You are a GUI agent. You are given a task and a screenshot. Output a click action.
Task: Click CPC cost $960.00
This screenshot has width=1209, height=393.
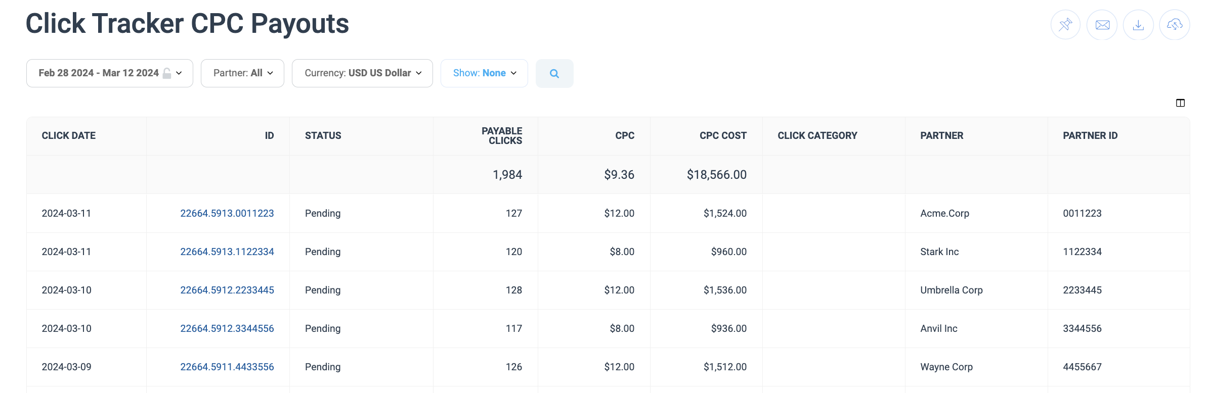tap(729, 252)
